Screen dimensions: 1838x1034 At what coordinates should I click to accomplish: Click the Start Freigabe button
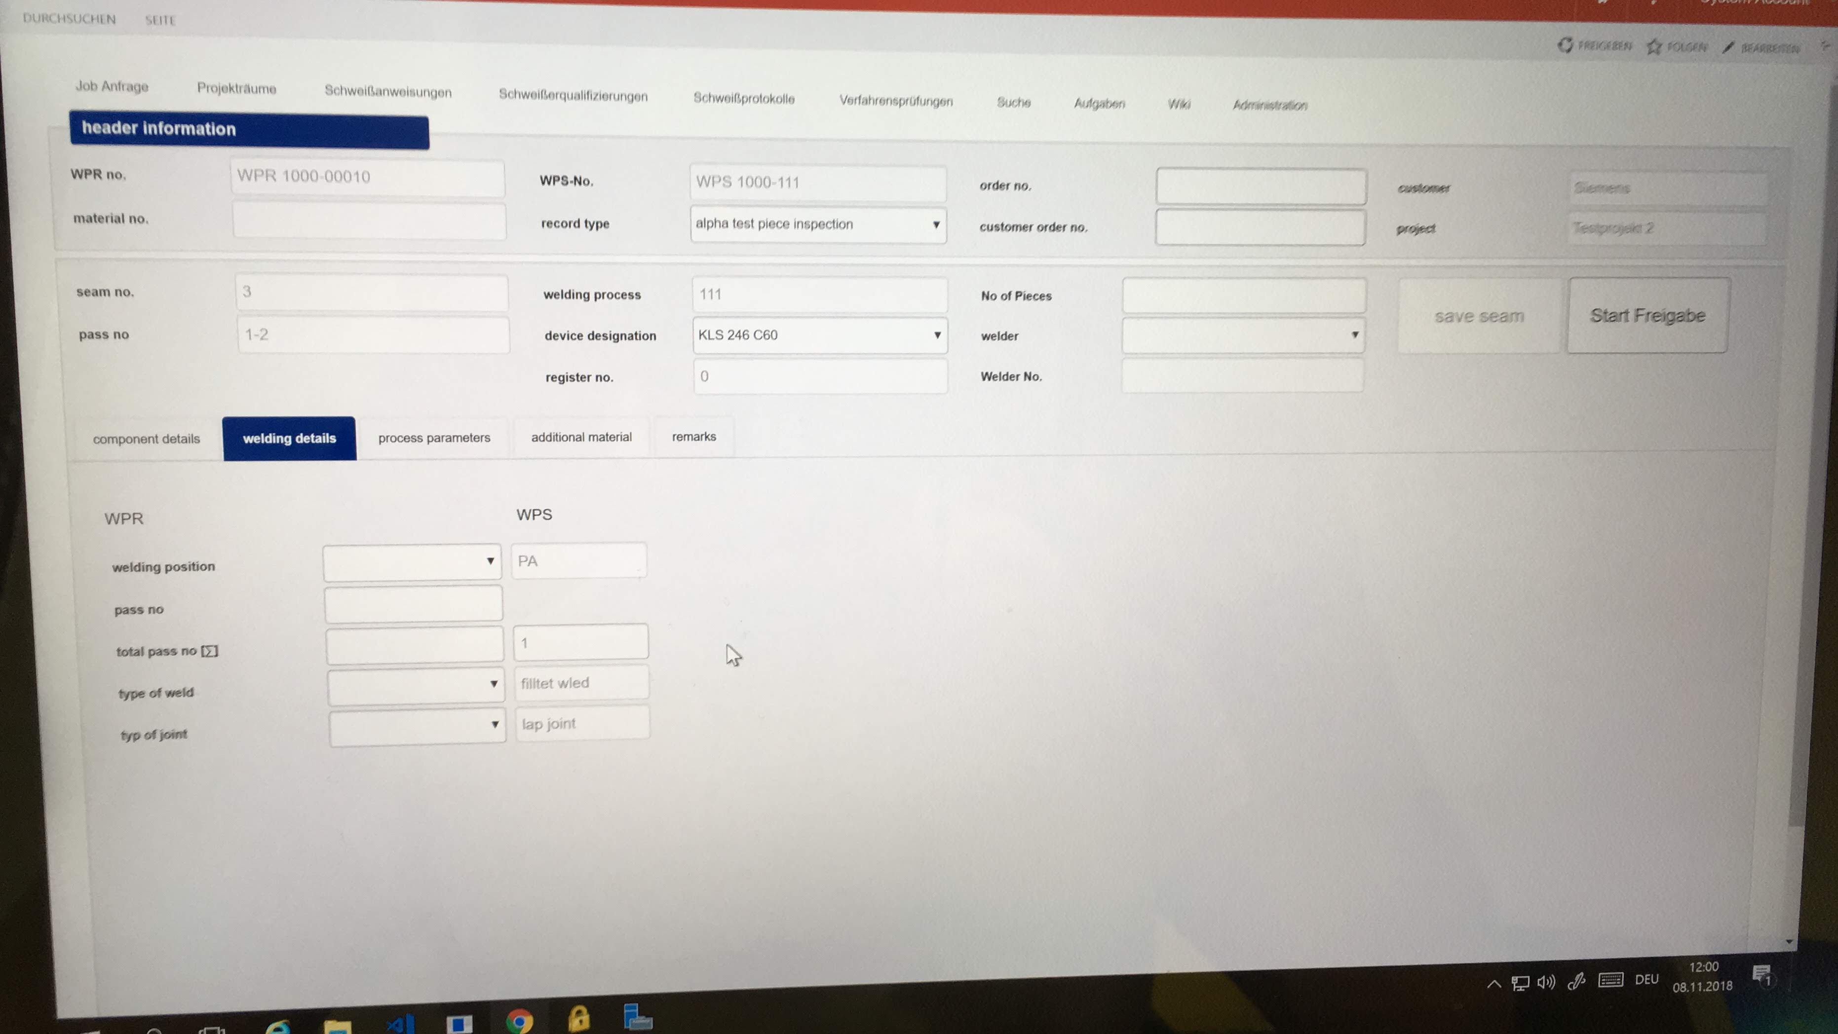(1647, 315)
